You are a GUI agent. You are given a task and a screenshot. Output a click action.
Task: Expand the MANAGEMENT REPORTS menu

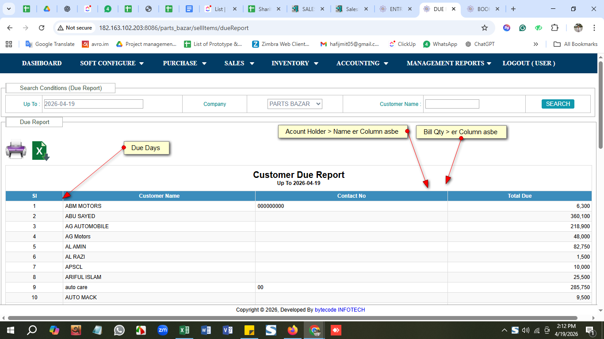449,63
